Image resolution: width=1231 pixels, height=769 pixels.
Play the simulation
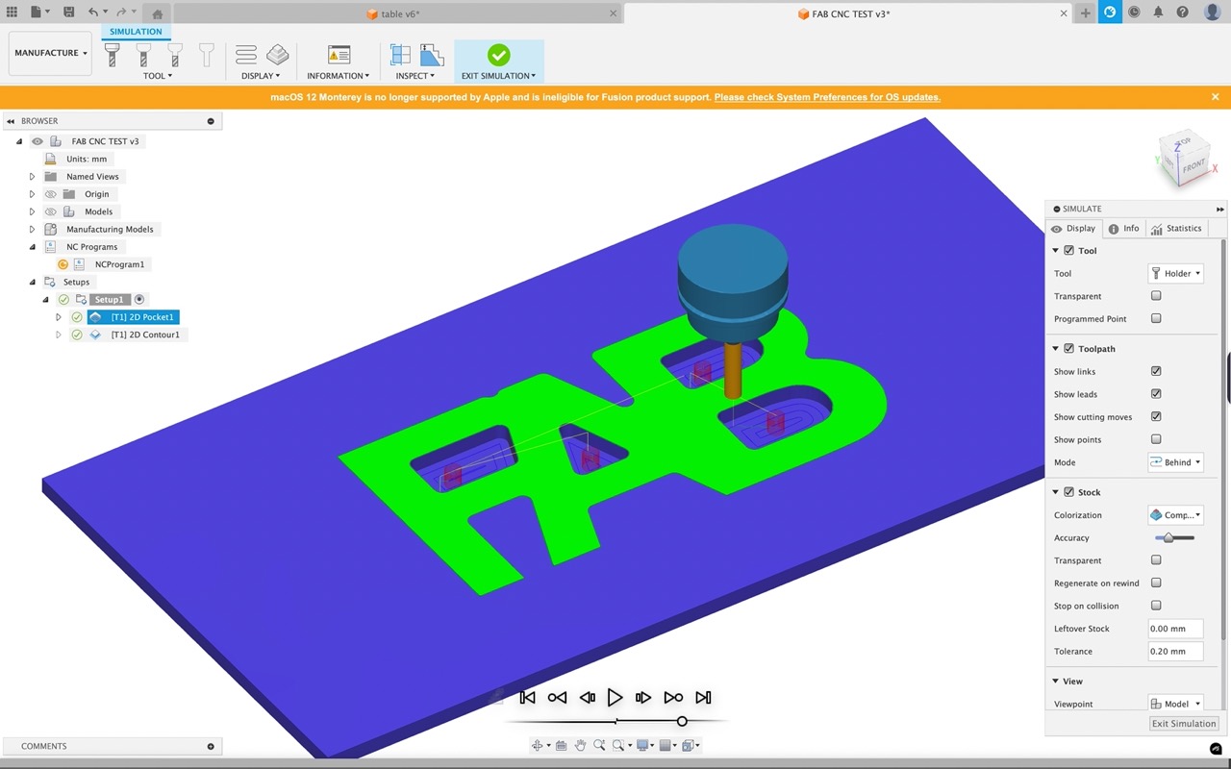[615, 697]
